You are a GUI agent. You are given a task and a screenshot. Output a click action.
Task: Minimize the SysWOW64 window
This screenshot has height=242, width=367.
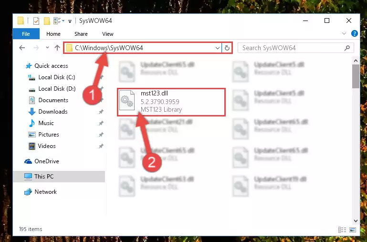tap(305, 21)
